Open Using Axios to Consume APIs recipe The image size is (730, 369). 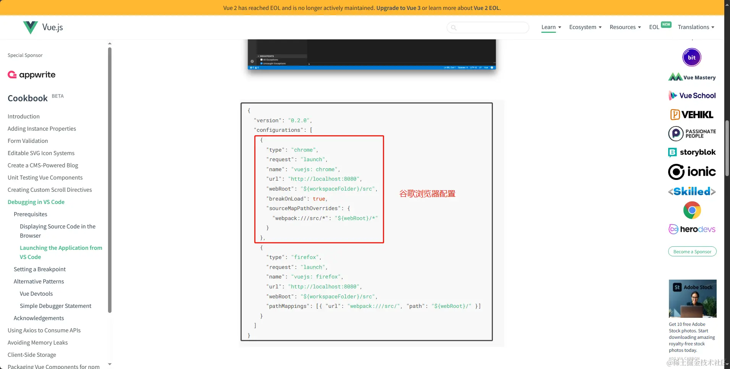[44, 330]
